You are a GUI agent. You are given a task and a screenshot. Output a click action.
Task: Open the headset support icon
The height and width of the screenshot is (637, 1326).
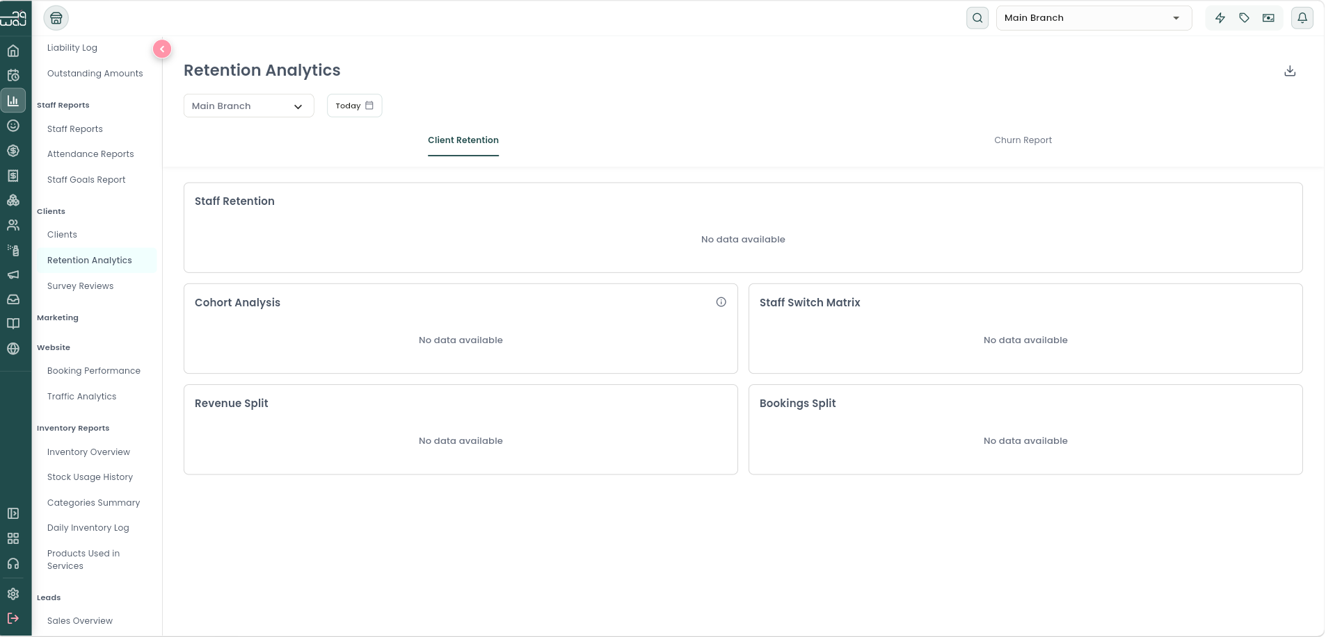pyautogui.click(x=13, y=563)
